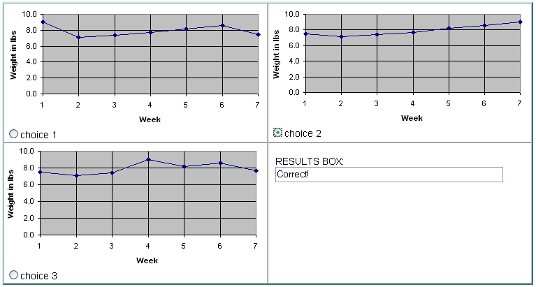Click the Weight in lbs label of choice 1 chart
The image size is (536, 287).
13,54
